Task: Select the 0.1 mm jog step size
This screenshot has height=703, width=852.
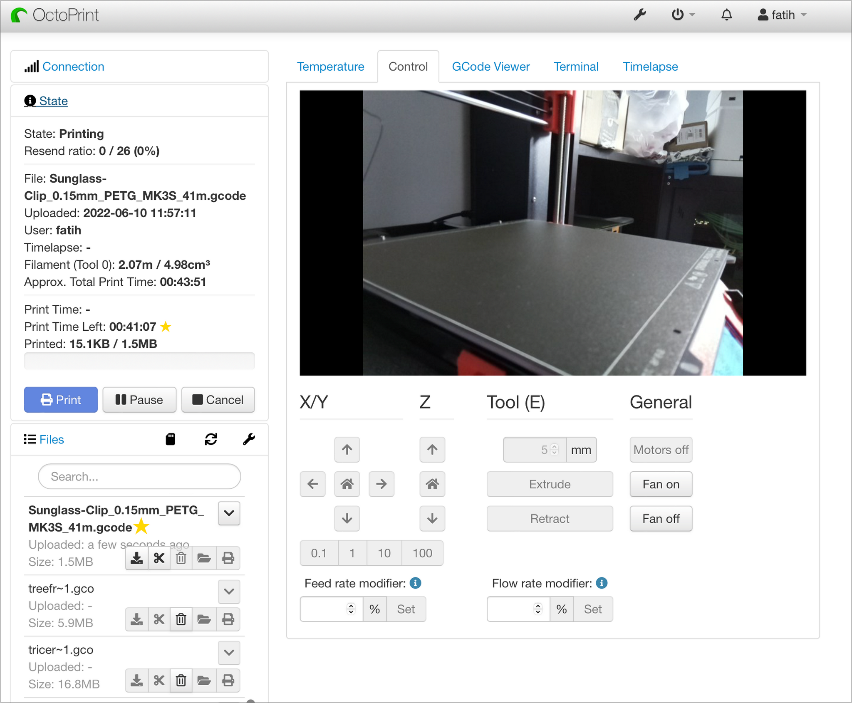Action: [319, 553]
